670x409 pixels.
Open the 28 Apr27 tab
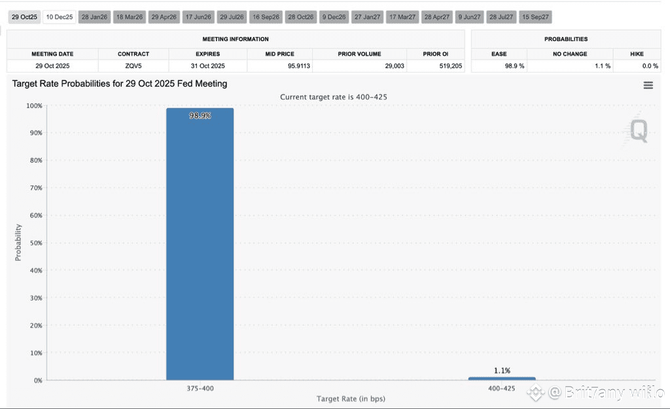(437, 17)
